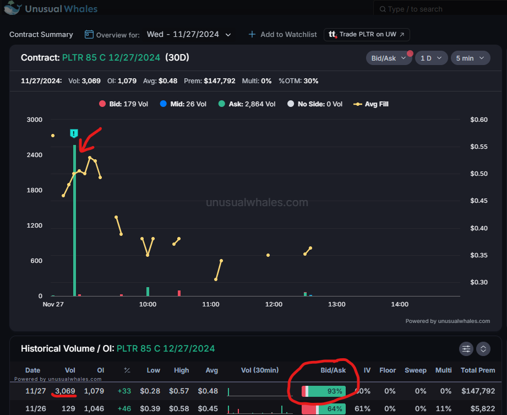Click the 3,069 volume cell
The image size is (507, 415).
[65, 391]
